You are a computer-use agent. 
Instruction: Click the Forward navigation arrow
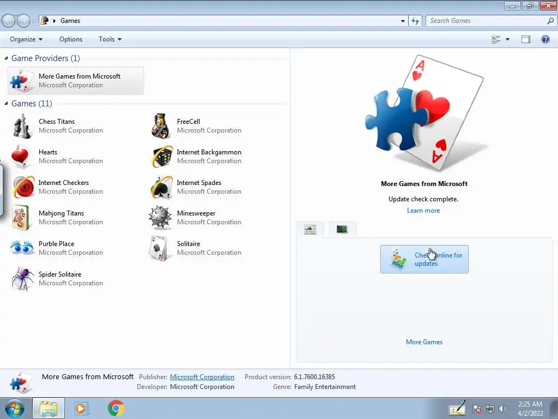click(x=23, y=21)
